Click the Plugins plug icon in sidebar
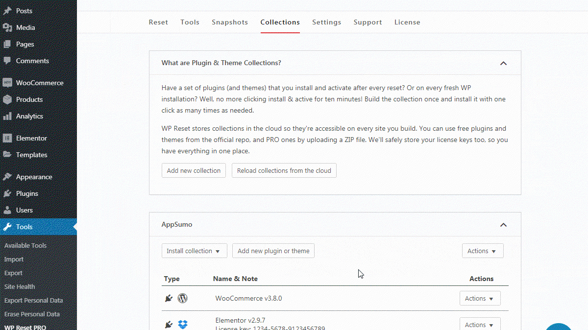Viewport: 588px width, 330px height. point(7,193)
